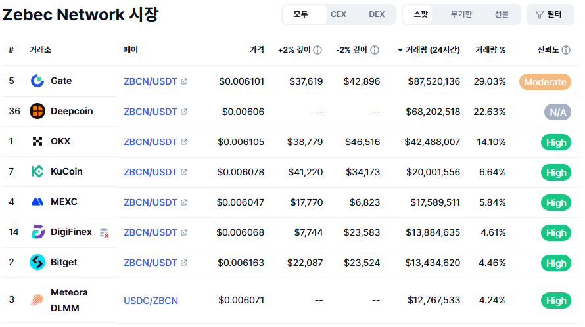Screen dimensions: 585x327
Task: Click the MEXC exchange logo
Action: point(37,202)
